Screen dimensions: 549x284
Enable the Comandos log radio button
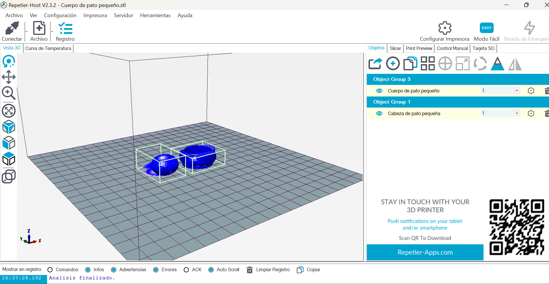[x=50, y=270]
